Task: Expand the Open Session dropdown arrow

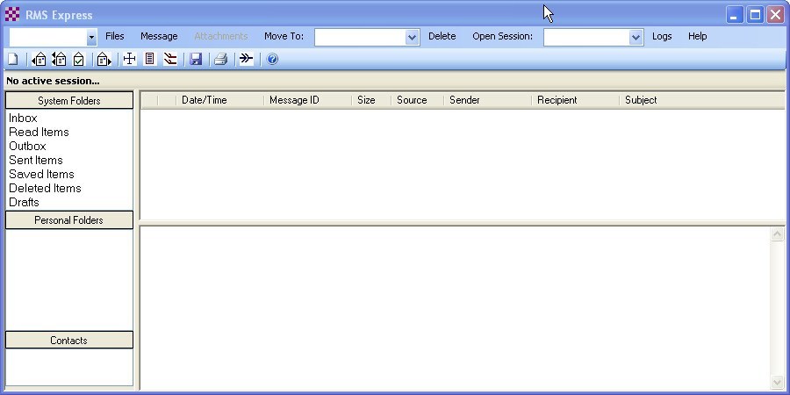Action: pos(636,37)
